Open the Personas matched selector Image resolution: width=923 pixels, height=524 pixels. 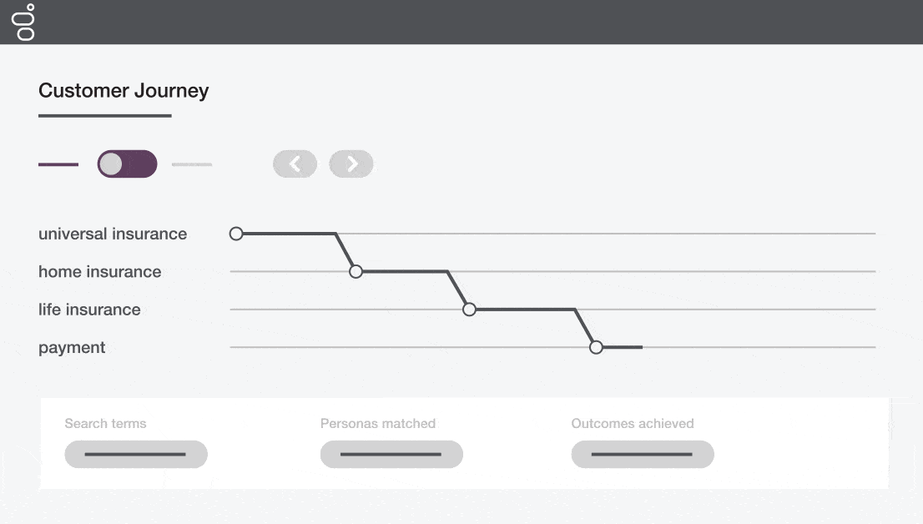(391, 454)
